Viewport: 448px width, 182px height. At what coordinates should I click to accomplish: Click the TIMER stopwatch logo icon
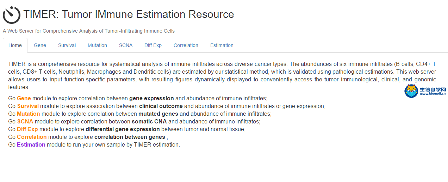[12, 15]
